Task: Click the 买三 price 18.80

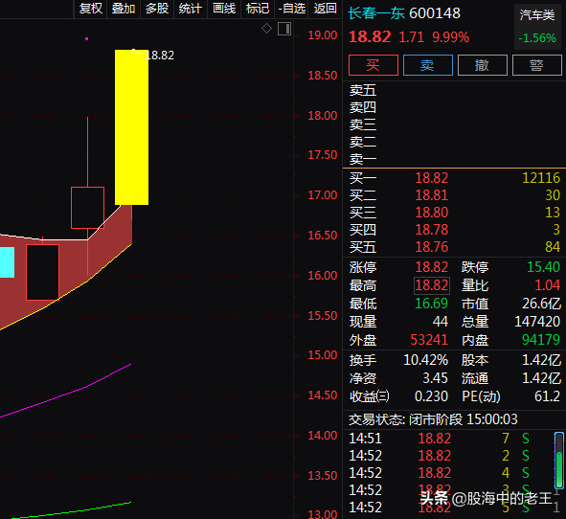Action: pyautogui.click(x=431, y=213)
